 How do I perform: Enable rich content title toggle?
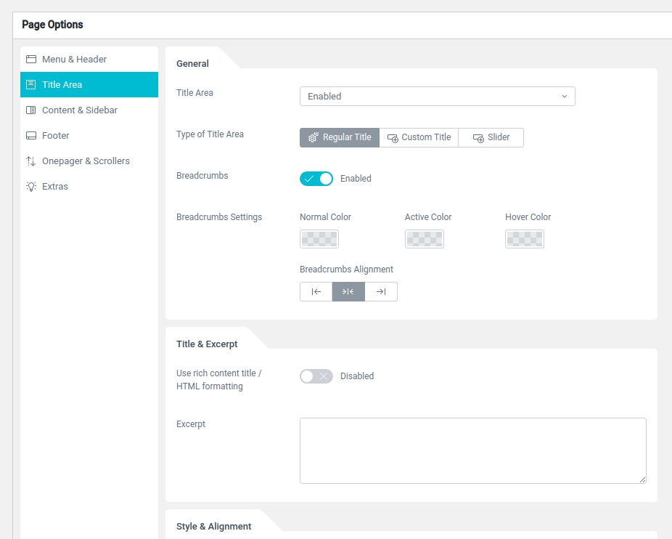point(316,376)
